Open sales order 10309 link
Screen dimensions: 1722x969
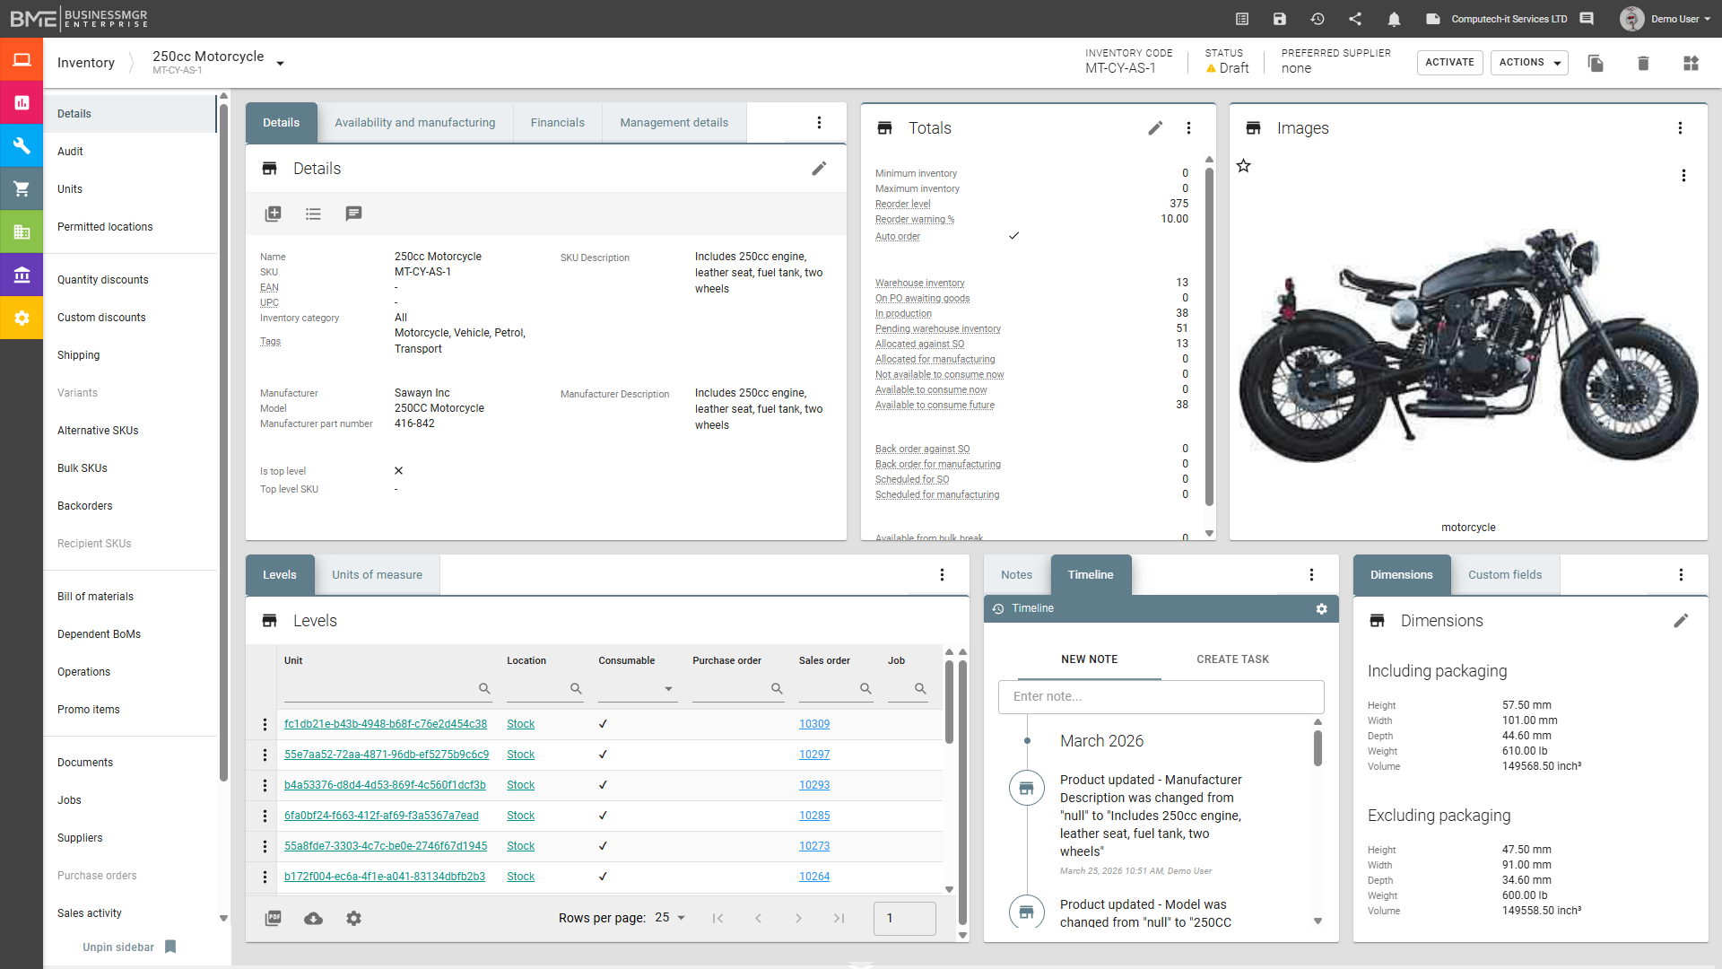(814, 724)
